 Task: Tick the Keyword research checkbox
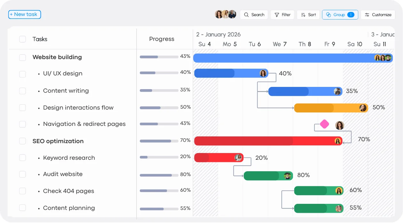pos(22,158)
